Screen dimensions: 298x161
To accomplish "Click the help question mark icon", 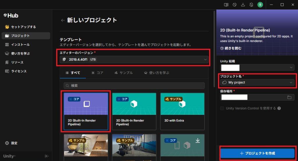I will pos(279,108).
